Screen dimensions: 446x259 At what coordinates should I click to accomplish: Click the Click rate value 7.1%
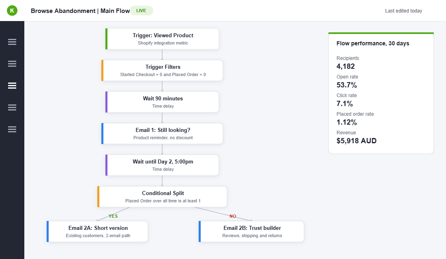tap(345, 104)
